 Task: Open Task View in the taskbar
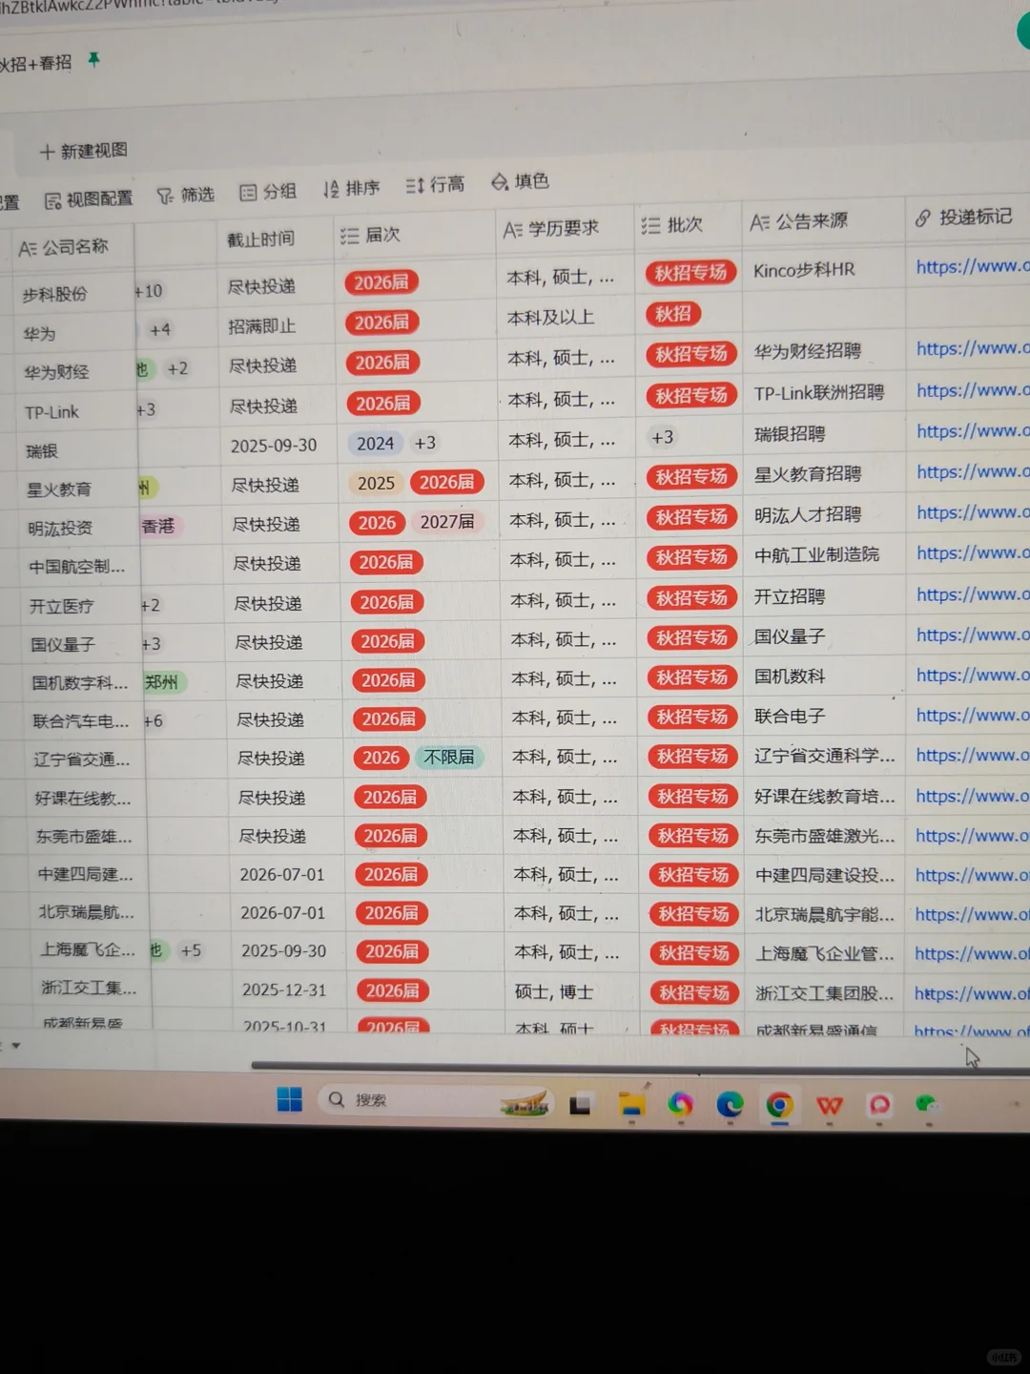[580, 1105]
